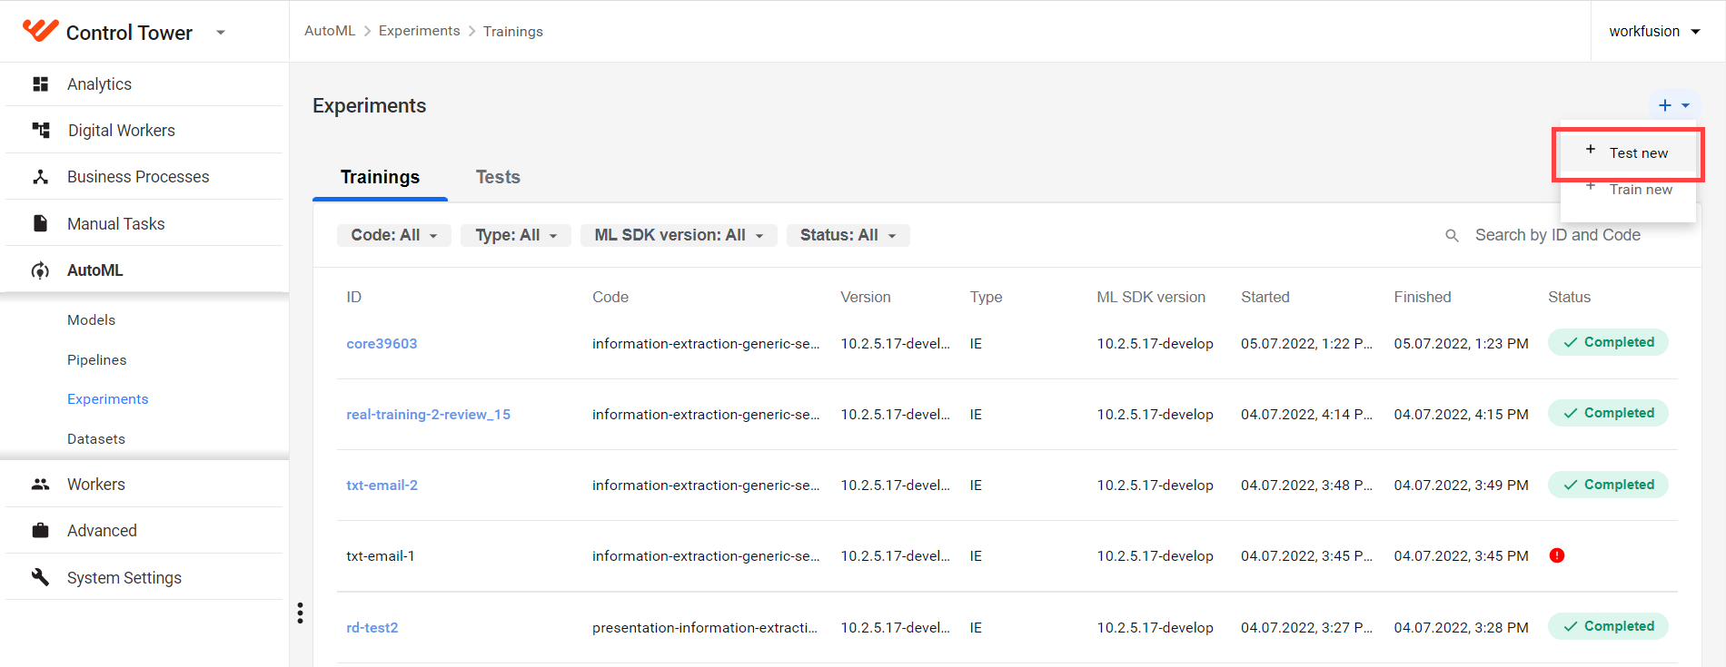The width and height of the screenshot is (1726, 667).
Task: Go to AutoML breadcrumb
Action: 330,31
